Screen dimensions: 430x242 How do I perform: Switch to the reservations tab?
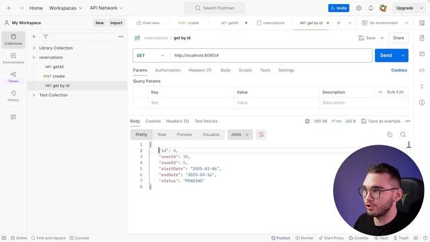tap(271, 23)
